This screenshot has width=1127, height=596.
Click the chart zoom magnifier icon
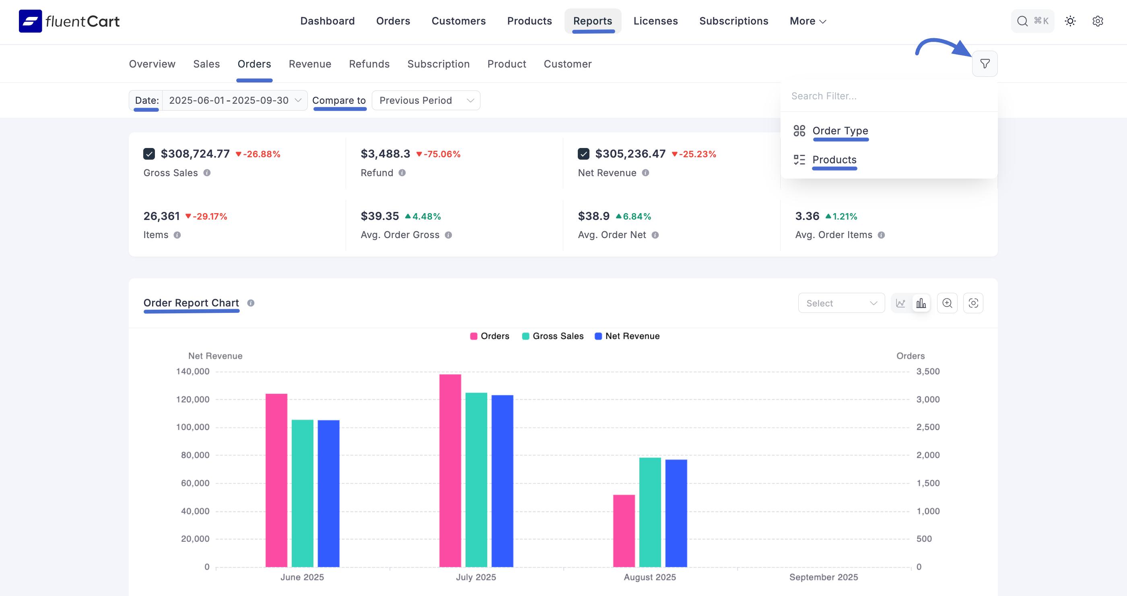tap(947, 303)
